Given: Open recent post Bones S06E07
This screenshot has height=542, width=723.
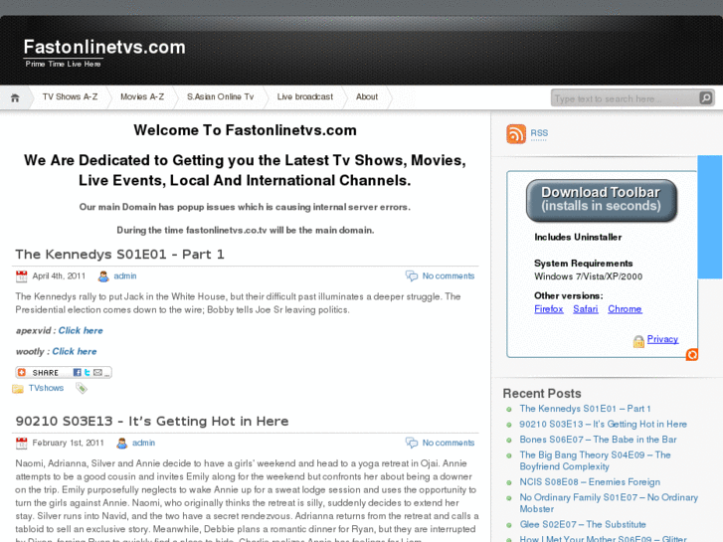Looking at the screenshot, I should pos(598,440).
